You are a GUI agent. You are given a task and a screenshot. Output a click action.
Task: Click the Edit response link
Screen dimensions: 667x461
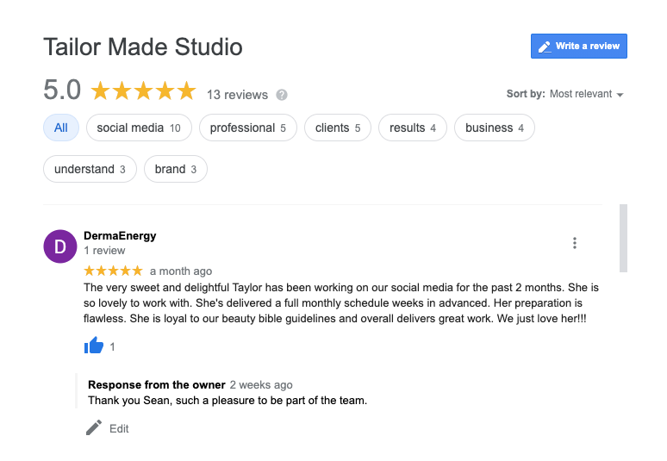119,428
